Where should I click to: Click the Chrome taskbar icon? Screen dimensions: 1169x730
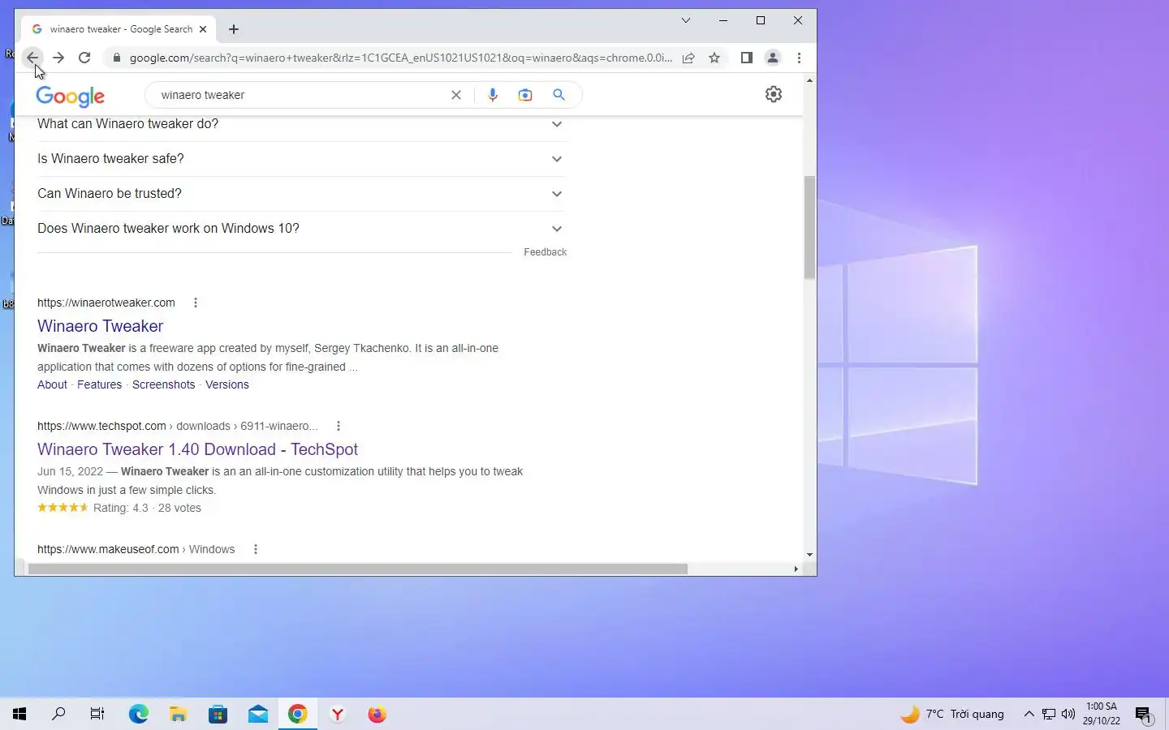298,714
